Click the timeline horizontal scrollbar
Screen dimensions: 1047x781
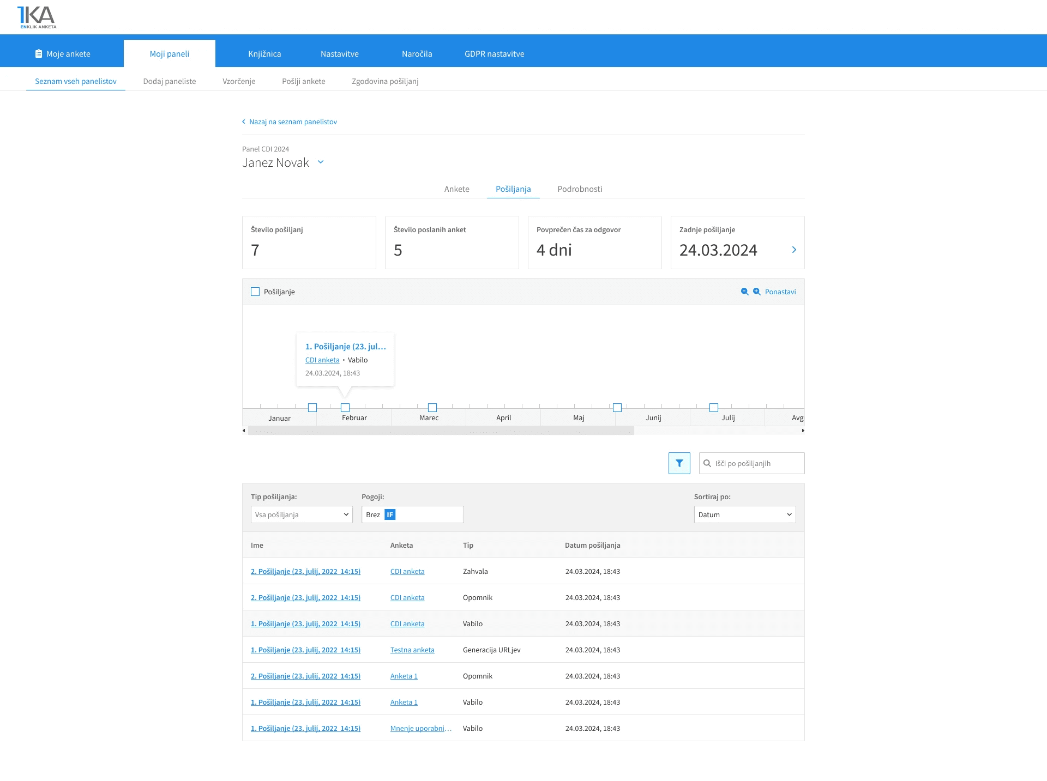coord(441,431)
